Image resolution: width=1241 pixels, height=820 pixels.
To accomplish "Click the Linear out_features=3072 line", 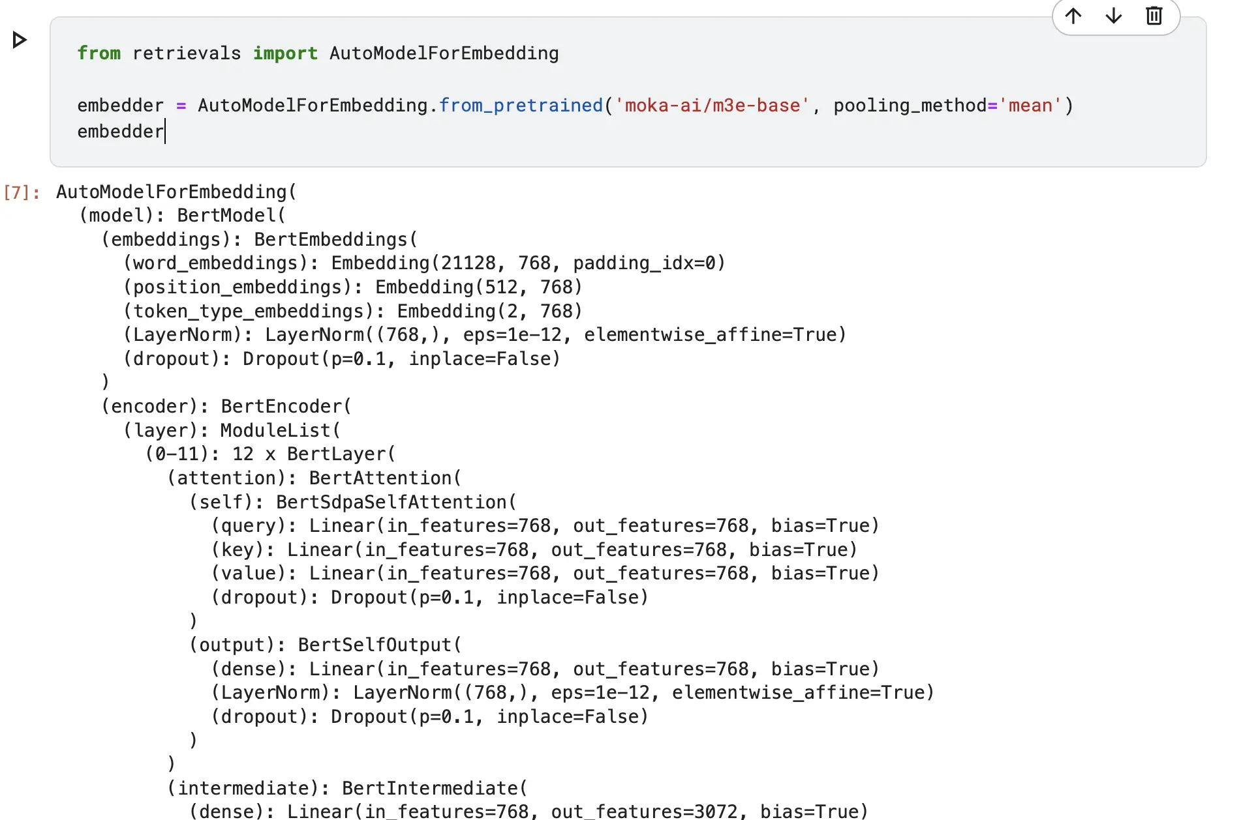I will pos(529,811).
